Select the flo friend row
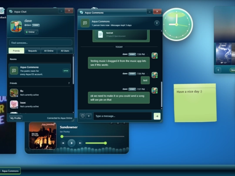The image size is (235, 176). (40, 93)
